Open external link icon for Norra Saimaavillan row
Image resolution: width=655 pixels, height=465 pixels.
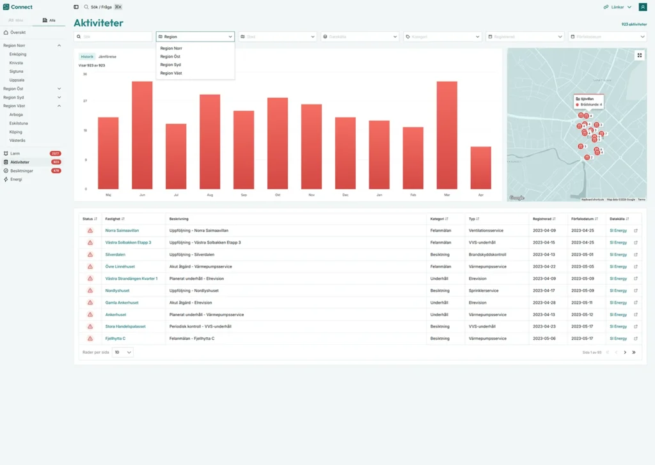point(635,231)
